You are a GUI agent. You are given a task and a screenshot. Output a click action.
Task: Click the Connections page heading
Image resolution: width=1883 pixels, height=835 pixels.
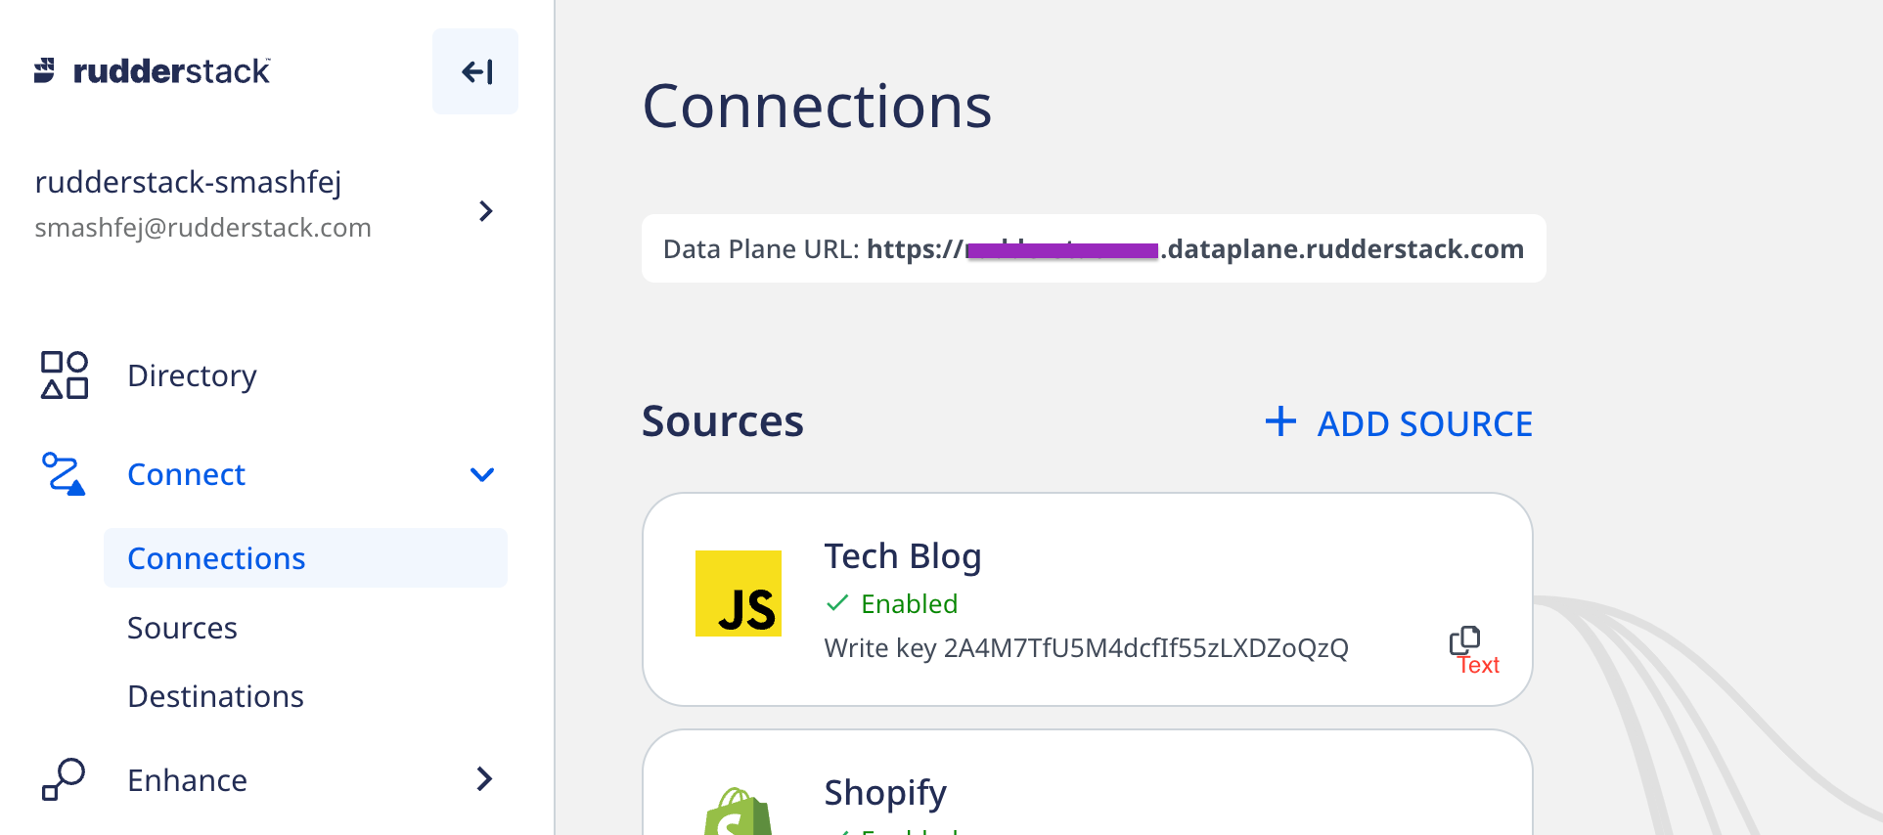click(817, 106)
